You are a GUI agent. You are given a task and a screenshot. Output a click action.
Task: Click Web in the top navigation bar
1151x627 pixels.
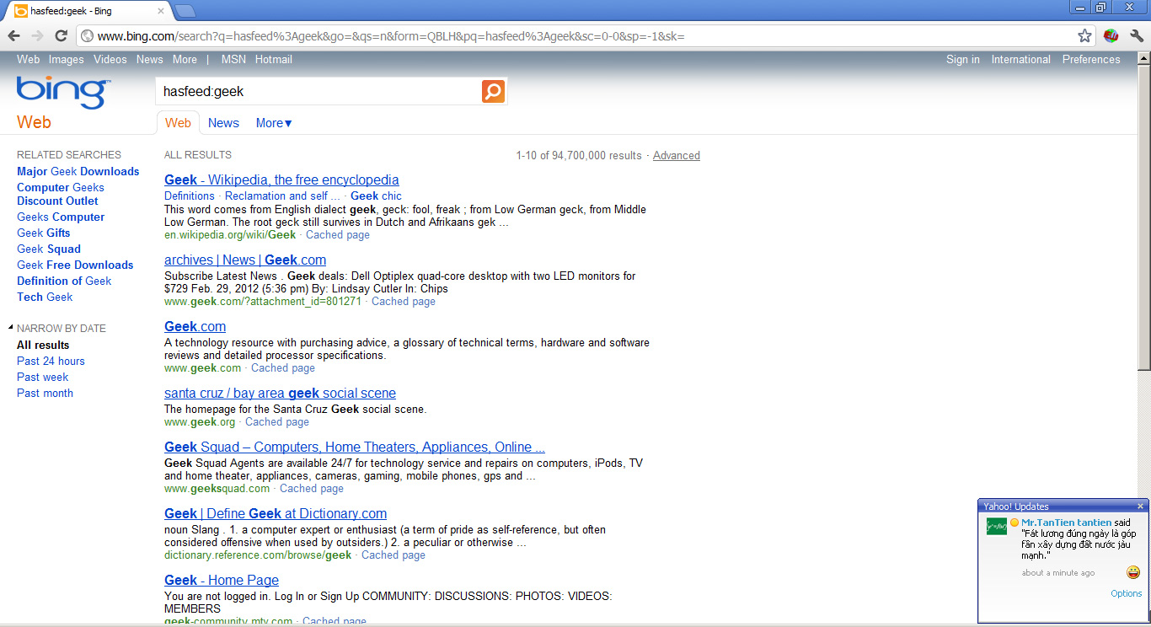29,60
